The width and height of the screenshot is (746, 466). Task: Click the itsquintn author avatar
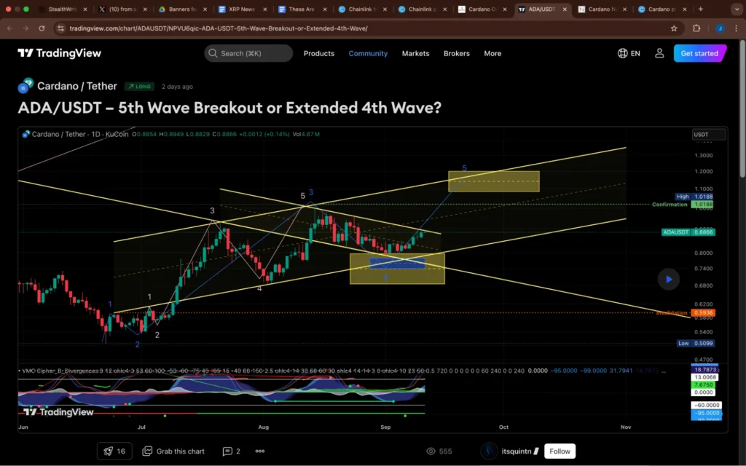[489, 451]
